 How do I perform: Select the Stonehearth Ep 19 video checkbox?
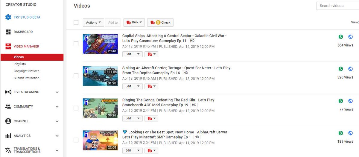coord(76,108)
